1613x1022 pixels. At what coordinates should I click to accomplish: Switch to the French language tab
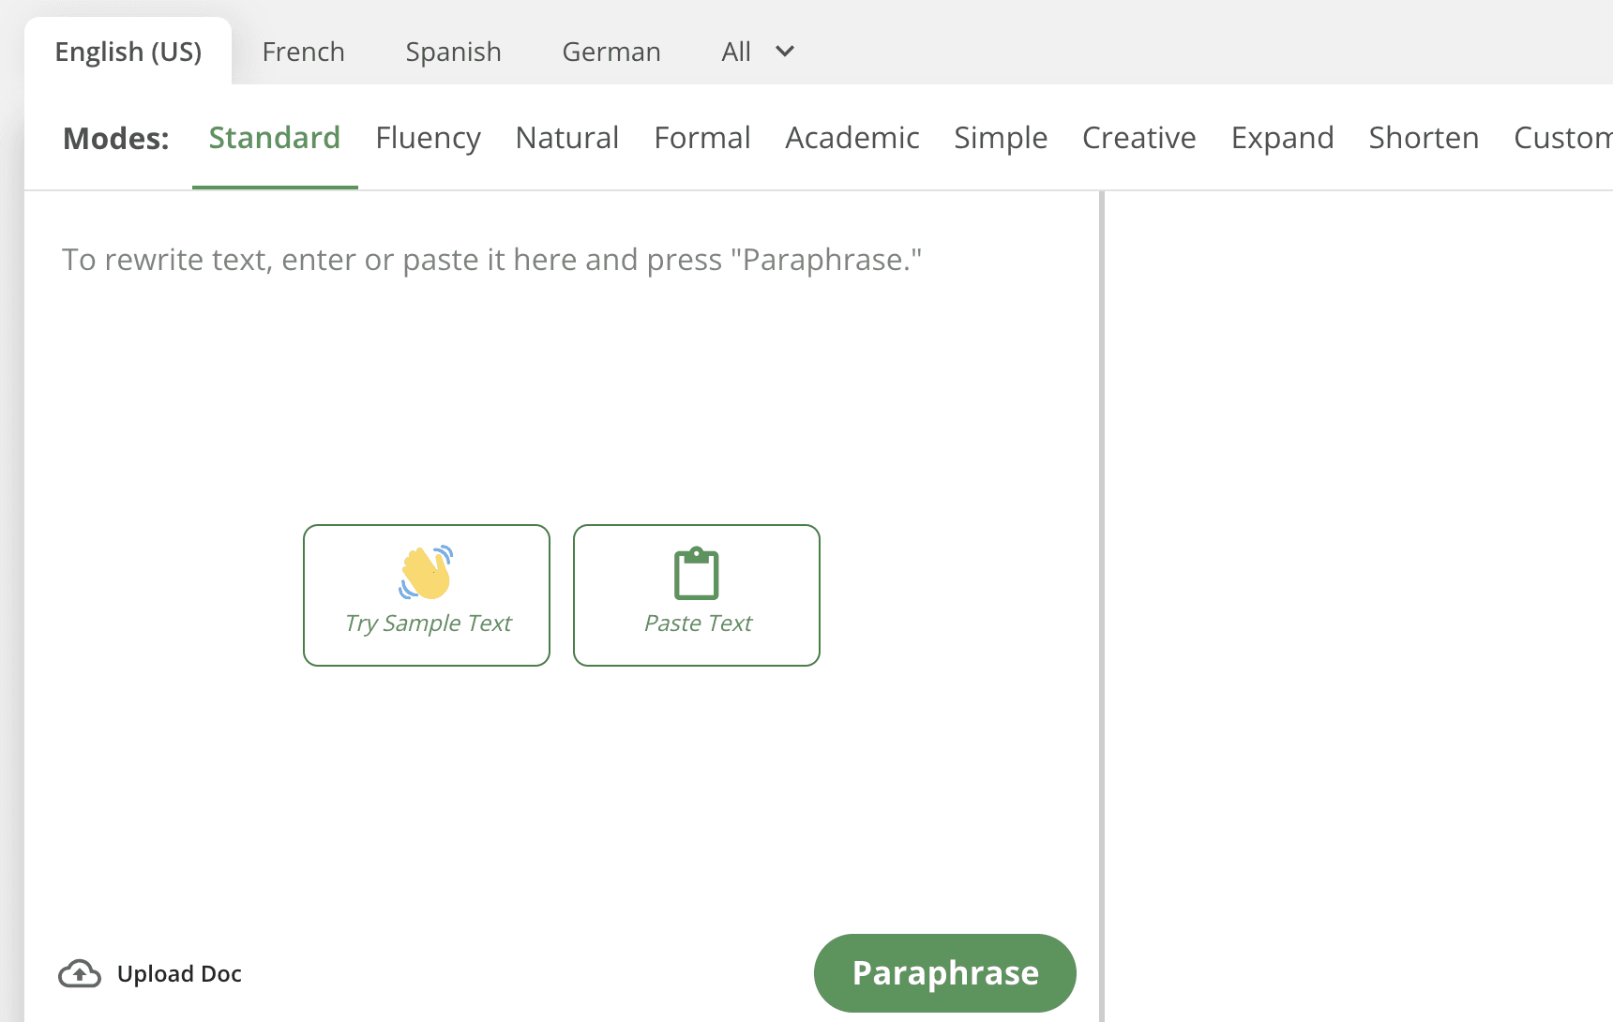coord(304,52)
